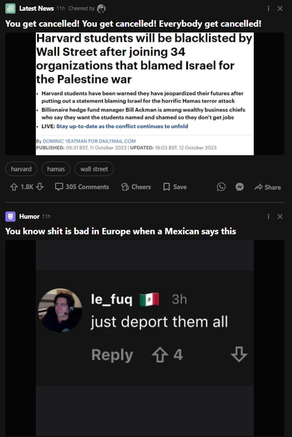View the avatar of the cheering user
The image size is (292, 437).
pos(101,9)
